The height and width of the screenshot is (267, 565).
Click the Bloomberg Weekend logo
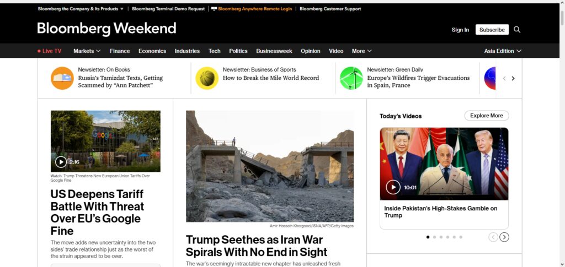pos(106,29)
